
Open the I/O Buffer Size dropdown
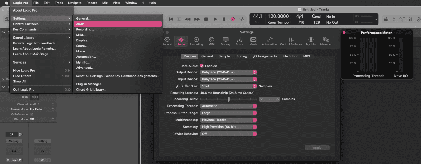click(x=228, y=86)
